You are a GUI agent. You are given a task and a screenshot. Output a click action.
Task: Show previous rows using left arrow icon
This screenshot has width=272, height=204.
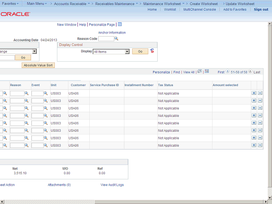(x=227, y=72)
